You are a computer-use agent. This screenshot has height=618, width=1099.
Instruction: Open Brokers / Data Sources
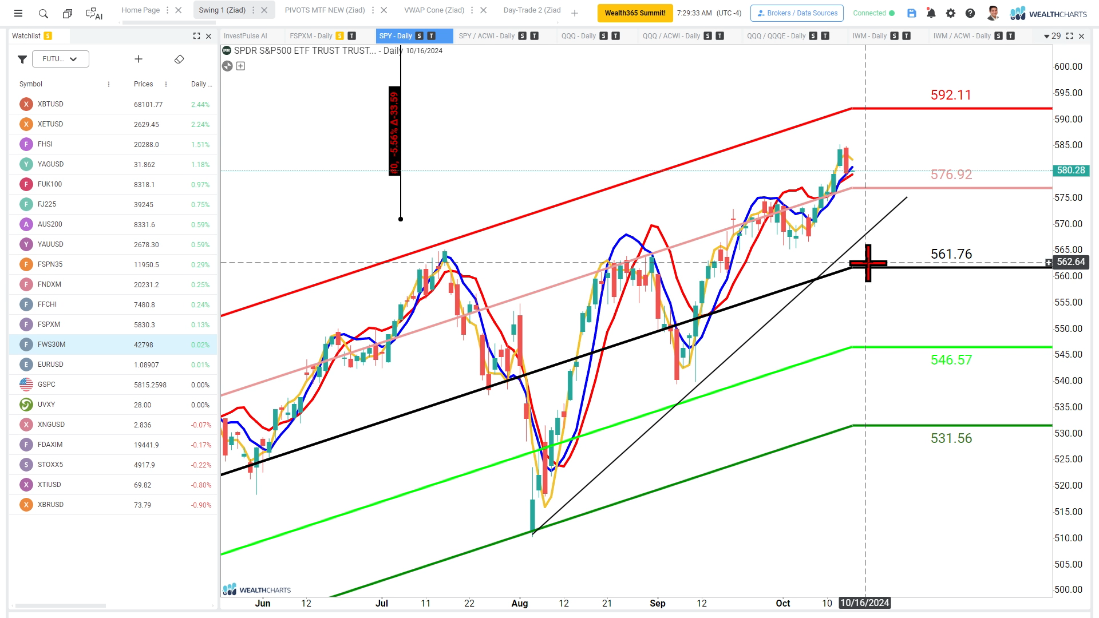click(797, 13)
